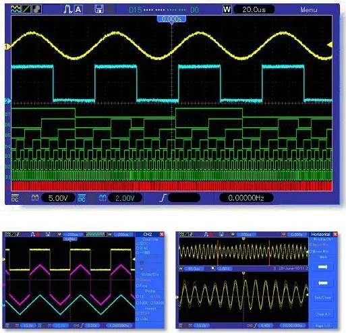346x333 pixels.
Task: Click the D7 logic channel label
Action: (x=7, y=115)
